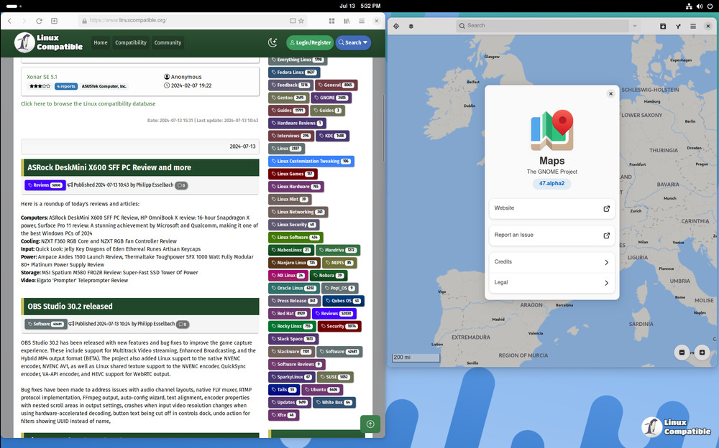Screen dimensions: 719x448
Task: Close the Maps About dialog
Action: 610,93
